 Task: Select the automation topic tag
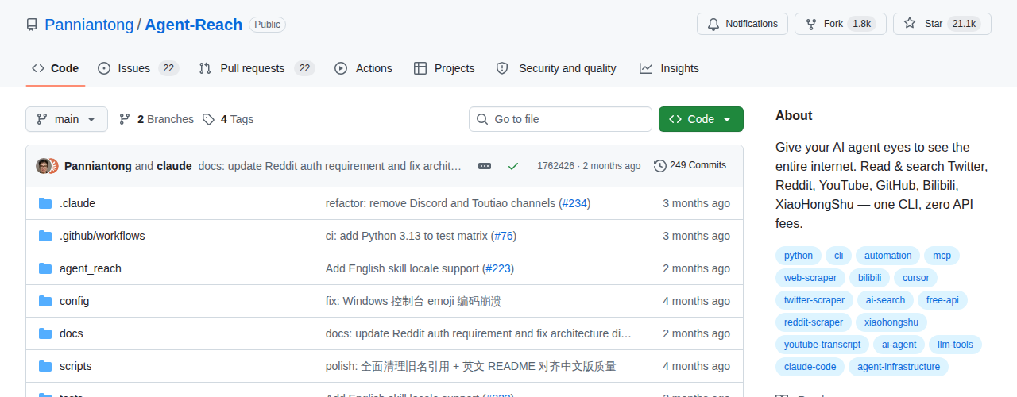[x=887, y=256]
